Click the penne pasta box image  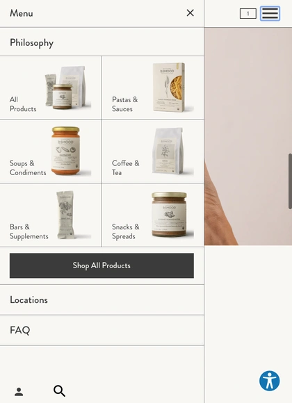[169, 88]
